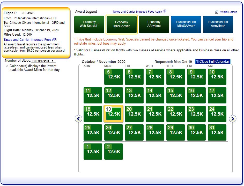The image size is (244, 186).
Task: Click the previous month arrow icon
Action: pos(78,119)
